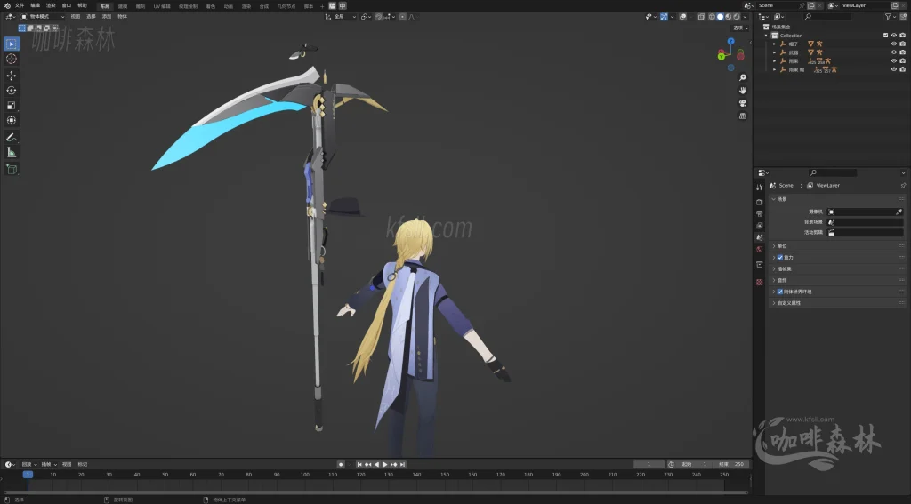Select material preview shading
911x504 pixels.
[728, 17]
